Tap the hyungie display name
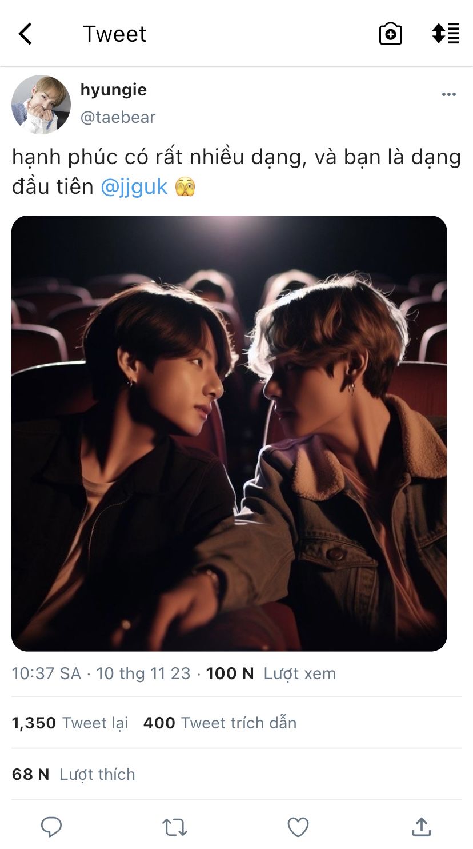Viewport: 473px width, 849px height. [x=114, y=90]
